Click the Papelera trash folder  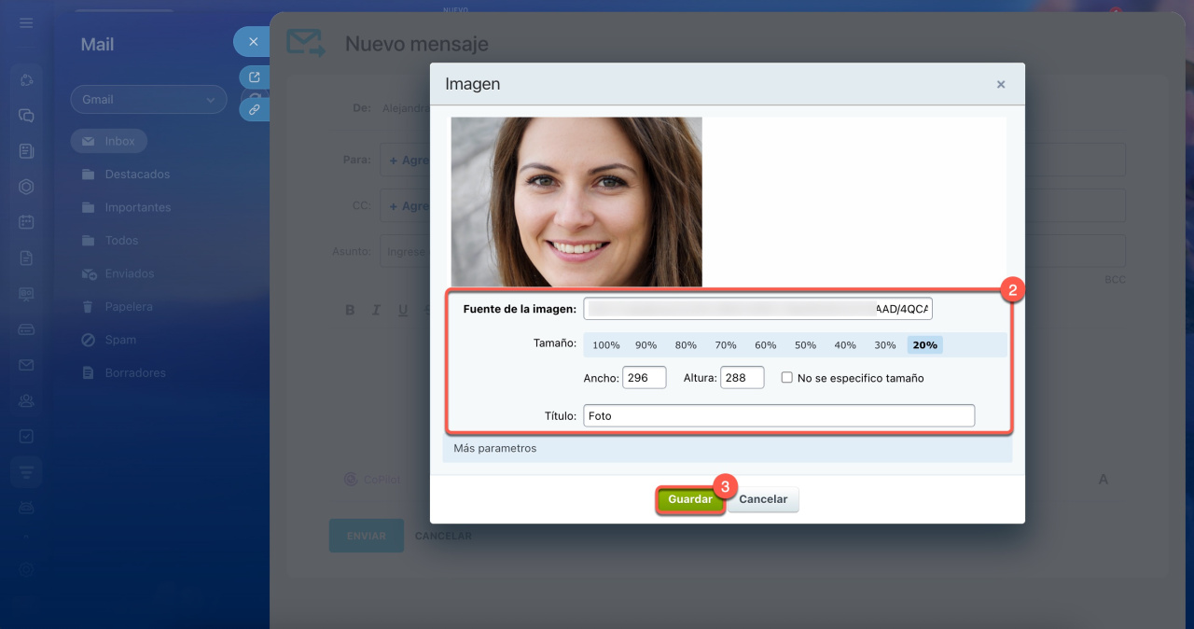128,307
